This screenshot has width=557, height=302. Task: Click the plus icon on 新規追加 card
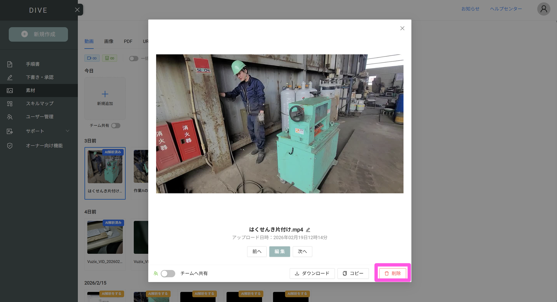click(105, 94)
